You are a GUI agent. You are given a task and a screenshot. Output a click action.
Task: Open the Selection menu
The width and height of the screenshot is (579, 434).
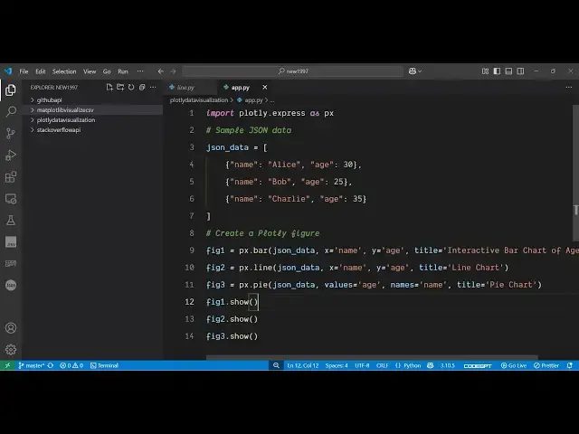pos(64,71)
